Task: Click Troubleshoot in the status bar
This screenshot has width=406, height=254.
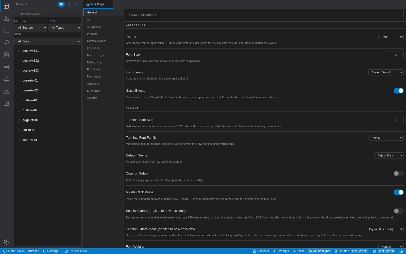Action: [x=76, y=251]
